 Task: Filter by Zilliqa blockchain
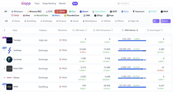(x=98, y=15)
